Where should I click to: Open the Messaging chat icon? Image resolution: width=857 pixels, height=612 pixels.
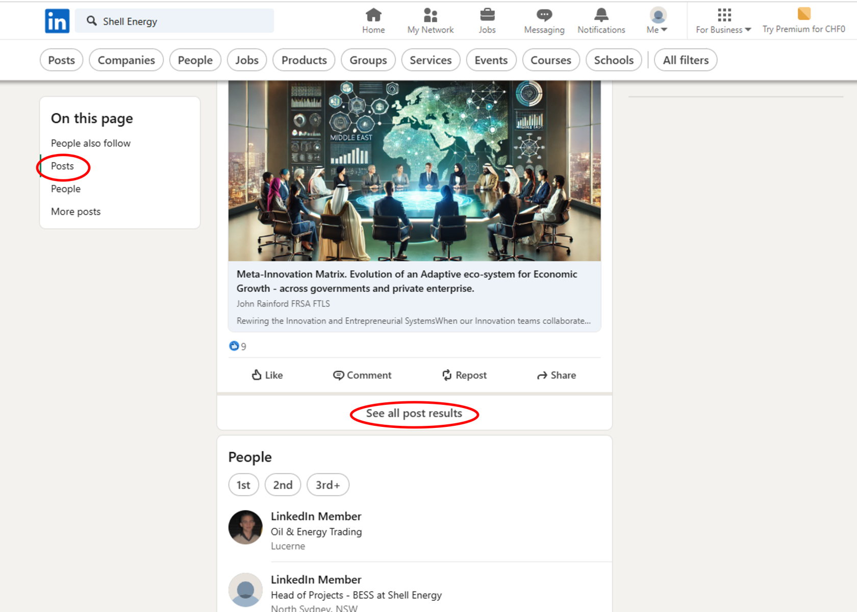click(x=544, y=15)
